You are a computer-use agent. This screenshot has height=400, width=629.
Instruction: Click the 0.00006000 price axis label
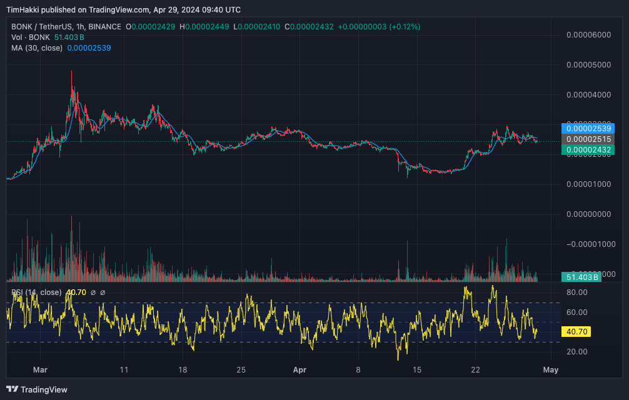click(588, 35)
